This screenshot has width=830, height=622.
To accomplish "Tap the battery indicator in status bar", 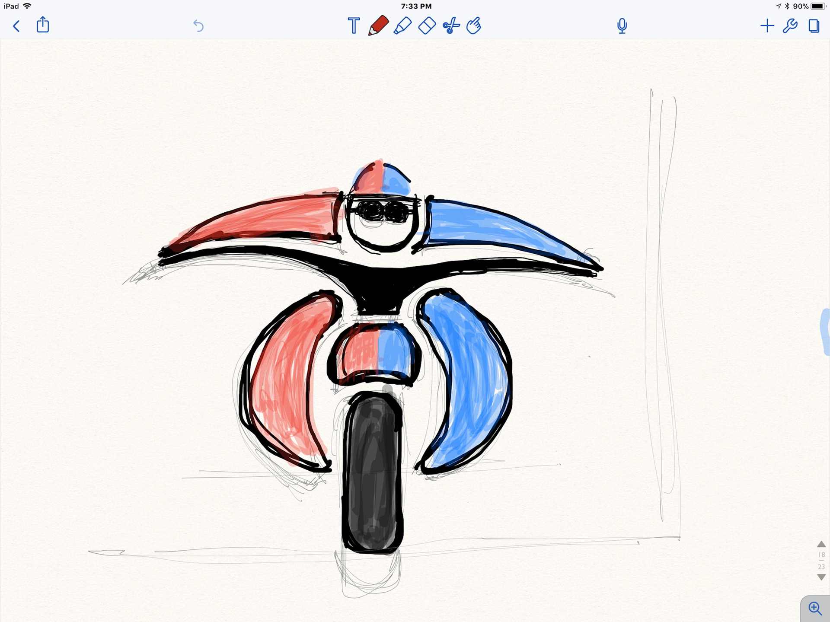I will (x=817, y=6).
